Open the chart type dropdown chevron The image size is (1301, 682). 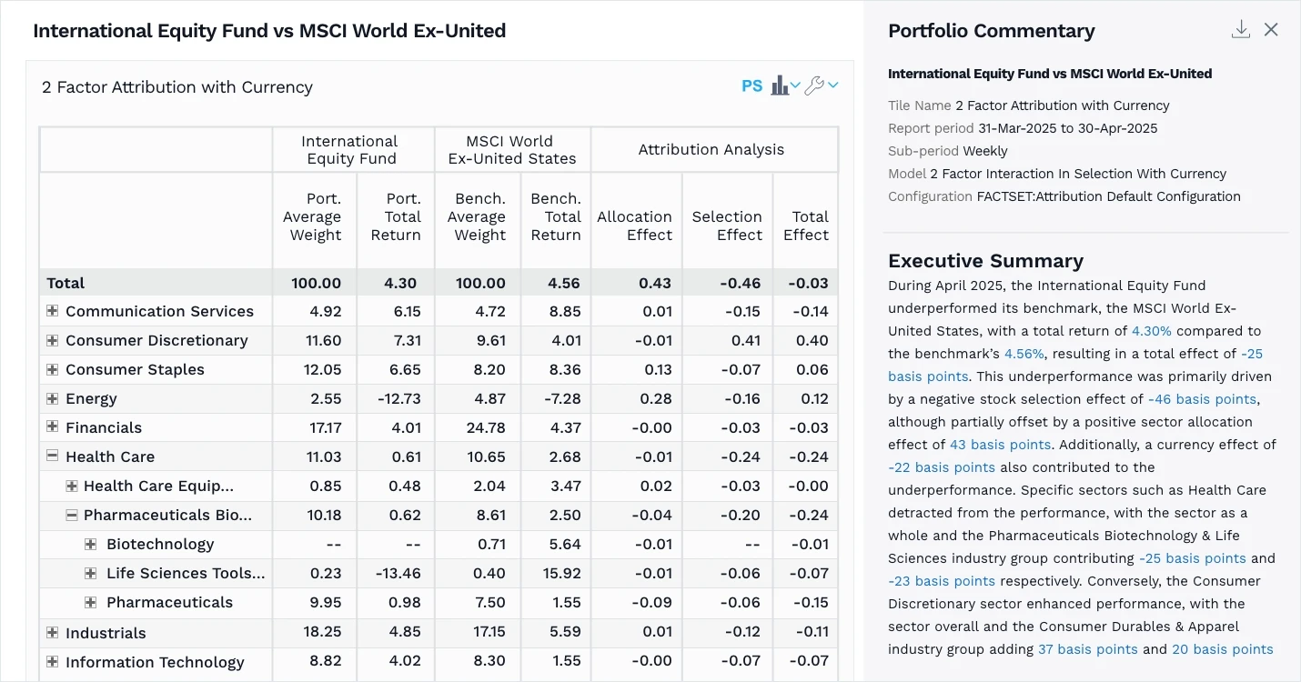pyautogui.click(x=795, y=86)
